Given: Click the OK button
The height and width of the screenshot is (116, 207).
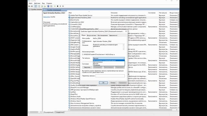Looking at the screenshot, I should click(x=103, y=83).
